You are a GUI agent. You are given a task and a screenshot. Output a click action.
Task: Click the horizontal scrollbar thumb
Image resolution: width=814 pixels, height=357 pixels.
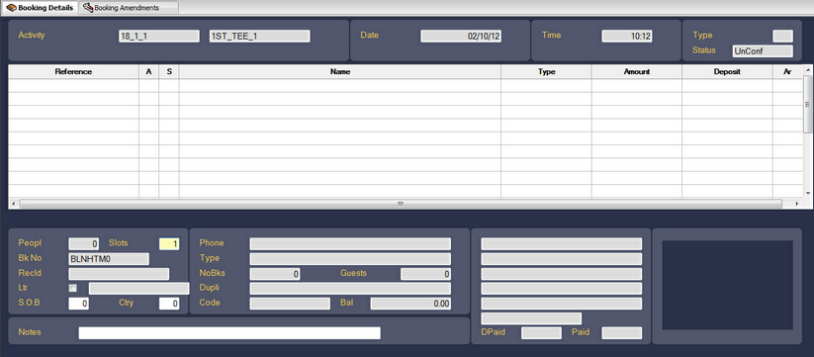(401, 204)
